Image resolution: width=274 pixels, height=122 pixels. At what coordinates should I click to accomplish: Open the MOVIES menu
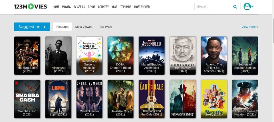click(67, 7)
